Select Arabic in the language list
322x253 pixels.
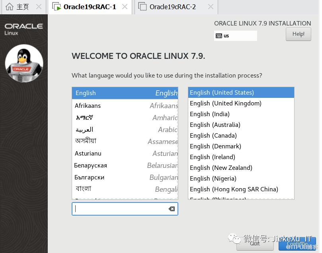click(125, 130)
